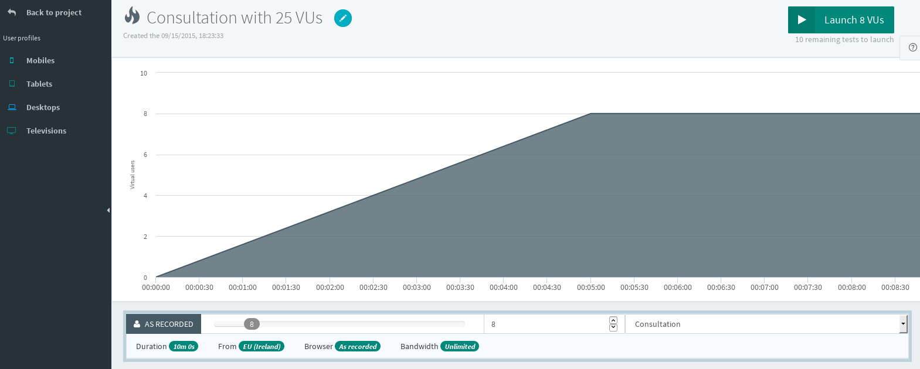
Task: Click the virtual users slider handle
Action: (x=252, y=324)
